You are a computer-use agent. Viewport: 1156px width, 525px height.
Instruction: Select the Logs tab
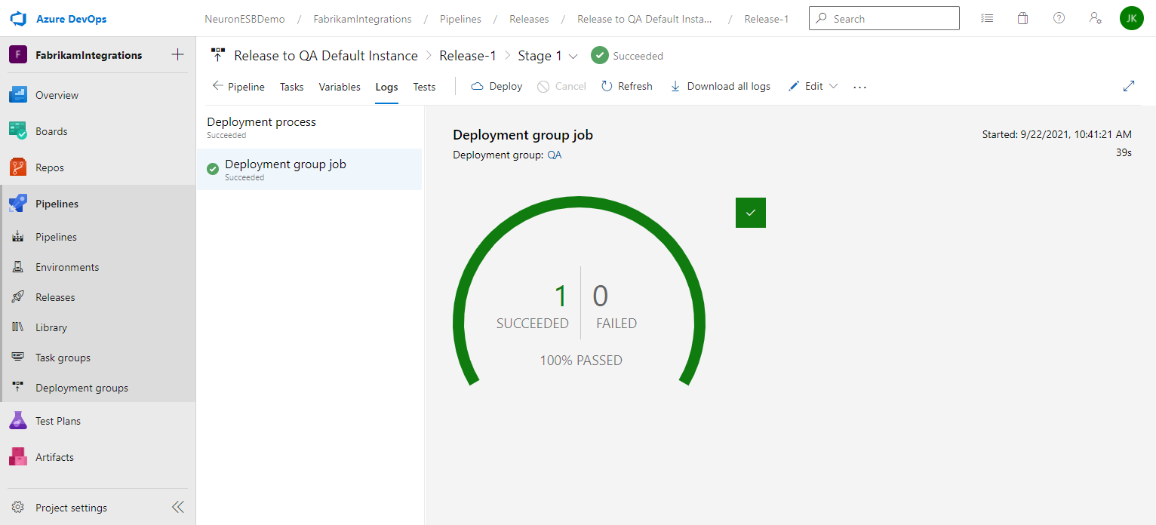pos(386,87)
